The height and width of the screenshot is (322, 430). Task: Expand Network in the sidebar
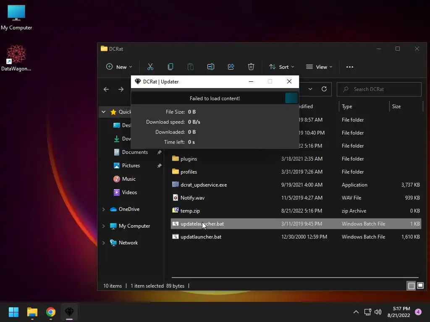pyautogui.click(x=103, y=243)
